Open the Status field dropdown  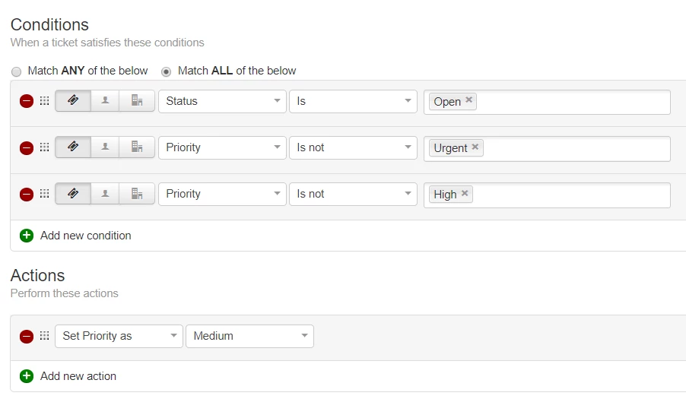tap(222, 101)
